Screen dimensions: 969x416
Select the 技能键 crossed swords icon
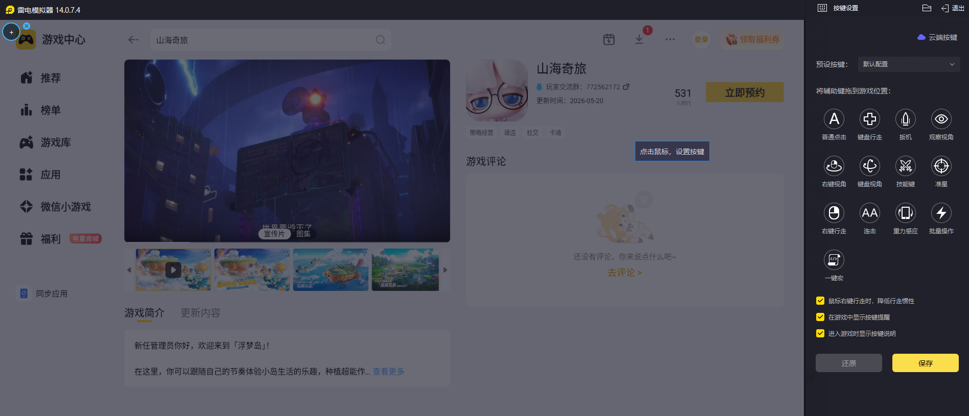click(906, 166)
